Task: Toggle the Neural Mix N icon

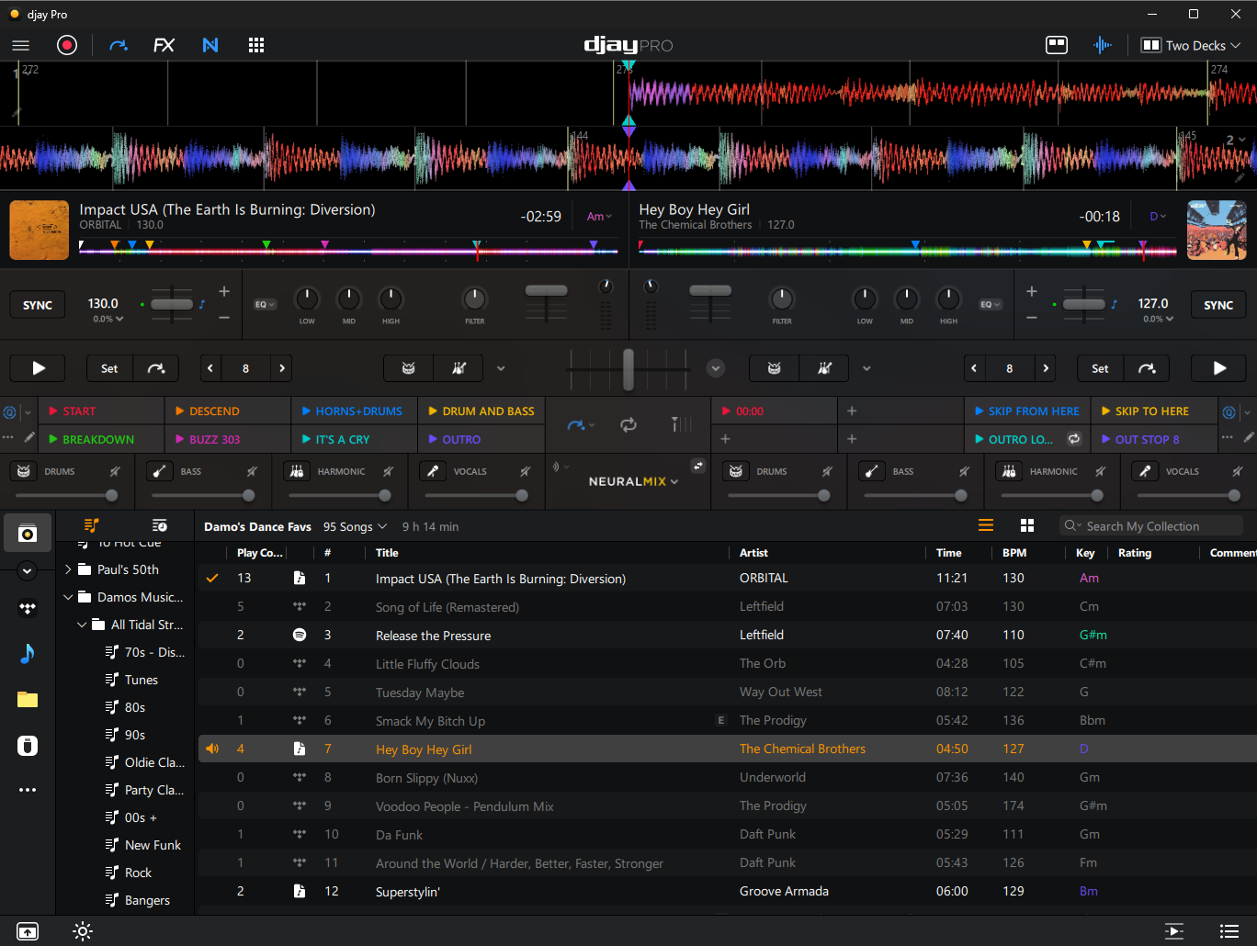Action: (x=210, y=45)
